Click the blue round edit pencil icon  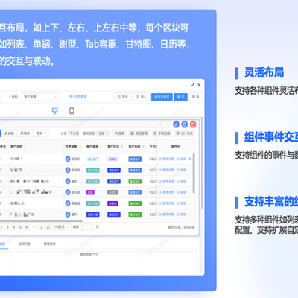(176, 124)
